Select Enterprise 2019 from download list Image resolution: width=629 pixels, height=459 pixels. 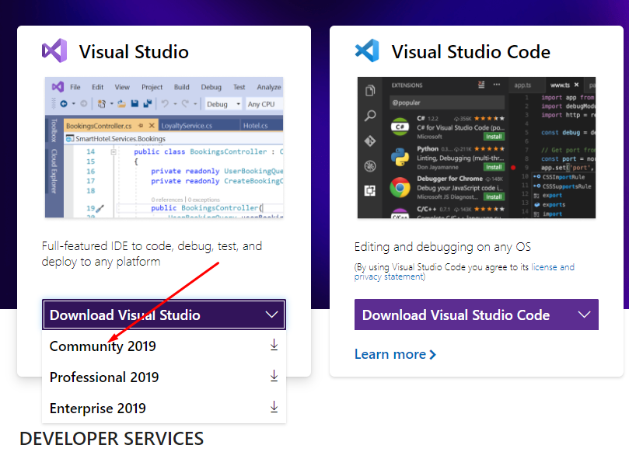pyautogui.click(x=98, y=409)
